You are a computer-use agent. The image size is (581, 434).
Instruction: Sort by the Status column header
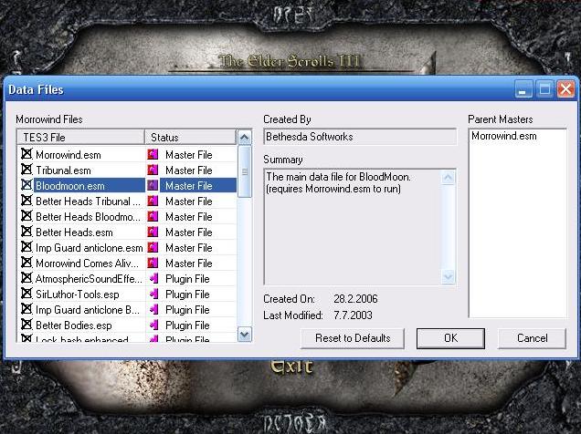tap(190, 137)
